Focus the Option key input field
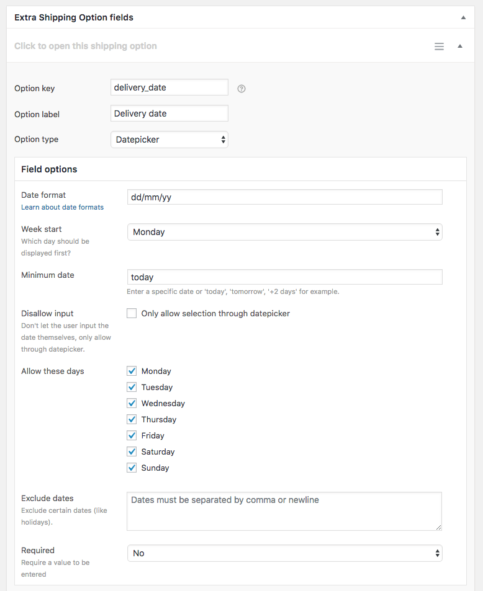The width and height of the screenshot is (483, 591). pos(169,87)
